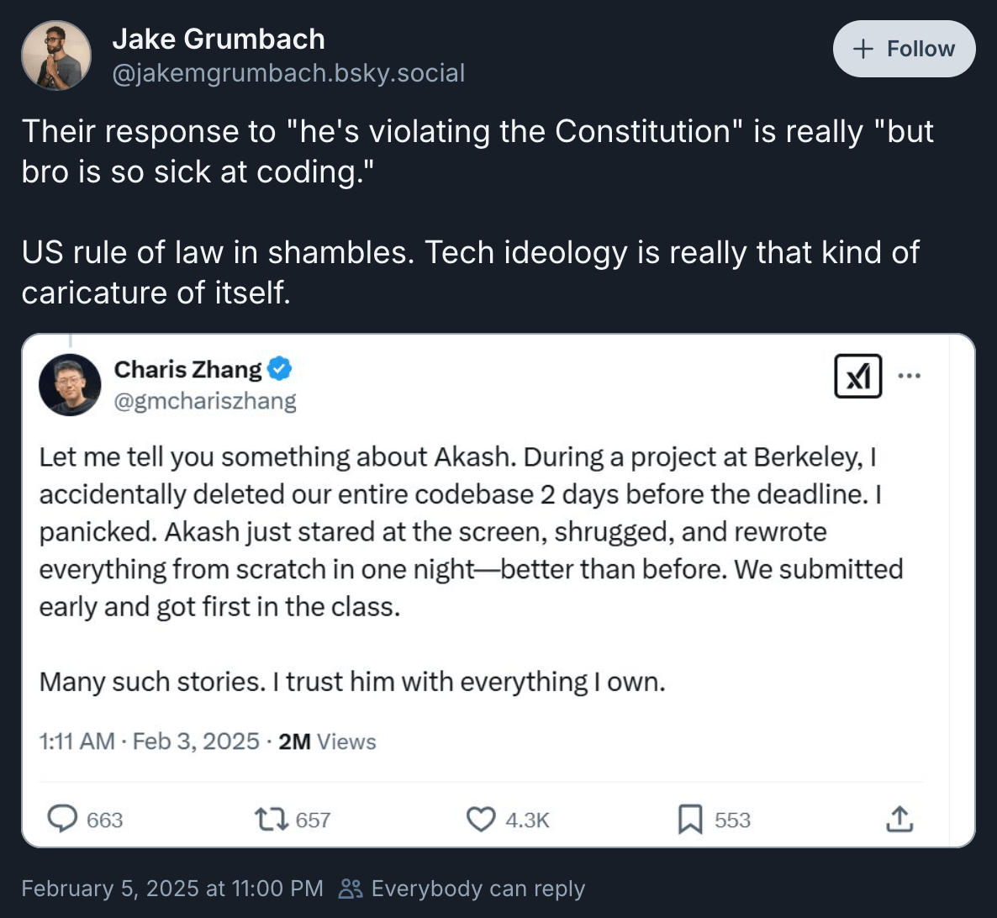Click the blue verified badge icon
Image resolution: width=997 pixels, height=918 pixels.
[280, 369]
